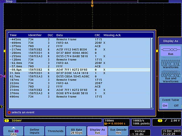
Task: Select the event row at 62.7ms
Action: click(80, 76)
